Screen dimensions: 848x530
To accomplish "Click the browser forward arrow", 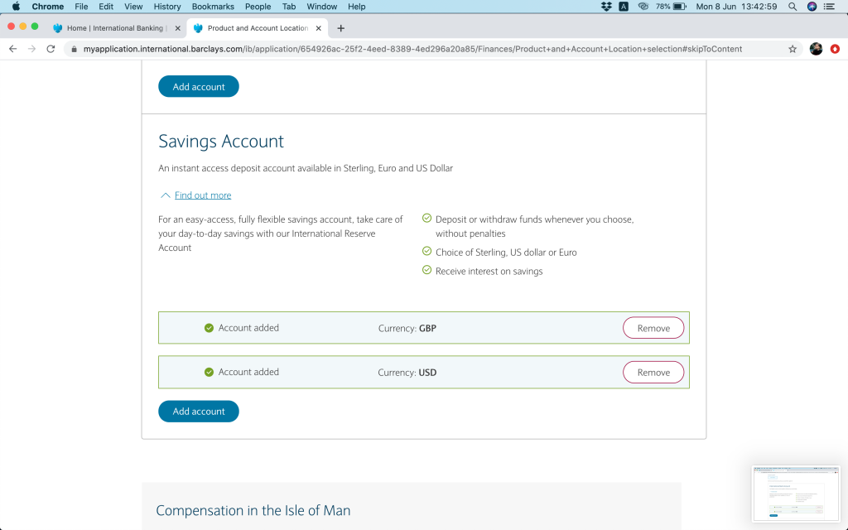I will point(31,49).
